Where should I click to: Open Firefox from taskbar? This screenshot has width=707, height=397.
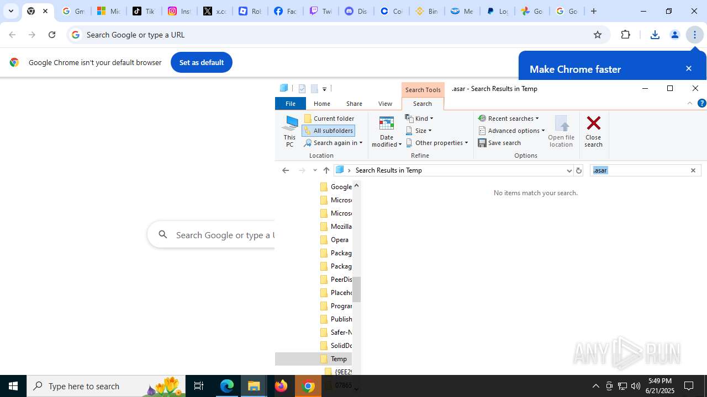click(281, 386)
